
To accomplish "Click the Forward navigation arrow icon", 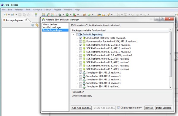I will pos(145,15).
